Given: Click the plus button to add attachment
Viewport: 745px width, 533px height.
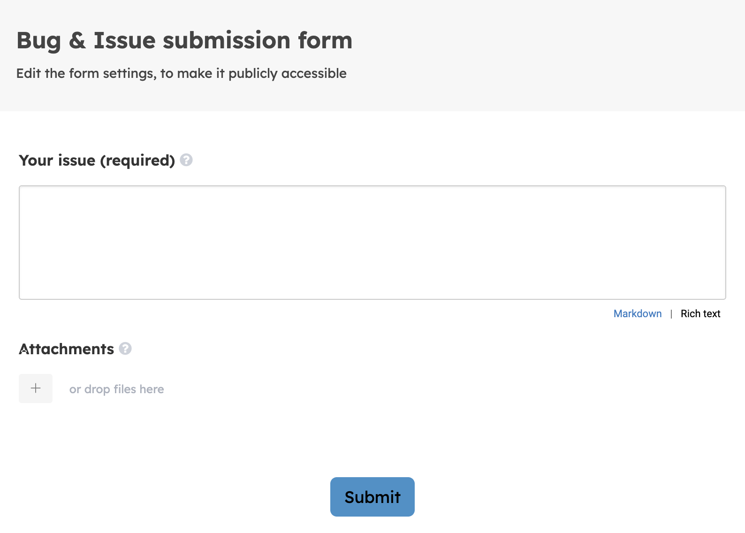Looking at the screenshot, I should (36, 388).
